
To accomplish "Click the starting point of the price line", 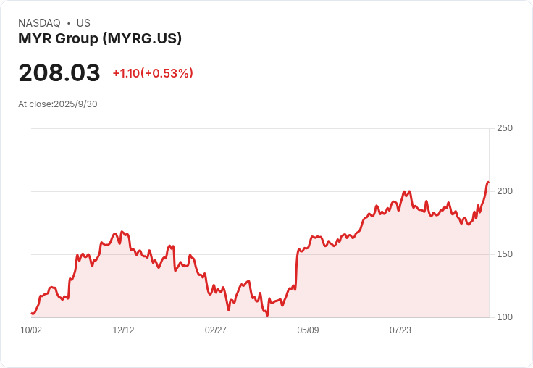I will [32, 314].
